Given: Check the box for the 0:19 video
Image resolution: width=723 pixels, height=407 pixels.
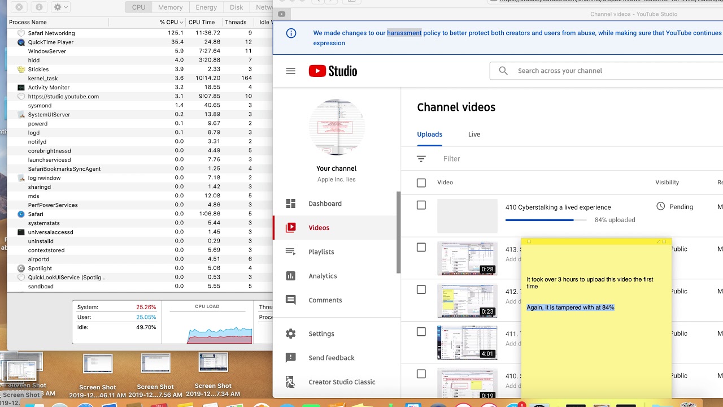Looking at the screenshot, I should 421,374.
